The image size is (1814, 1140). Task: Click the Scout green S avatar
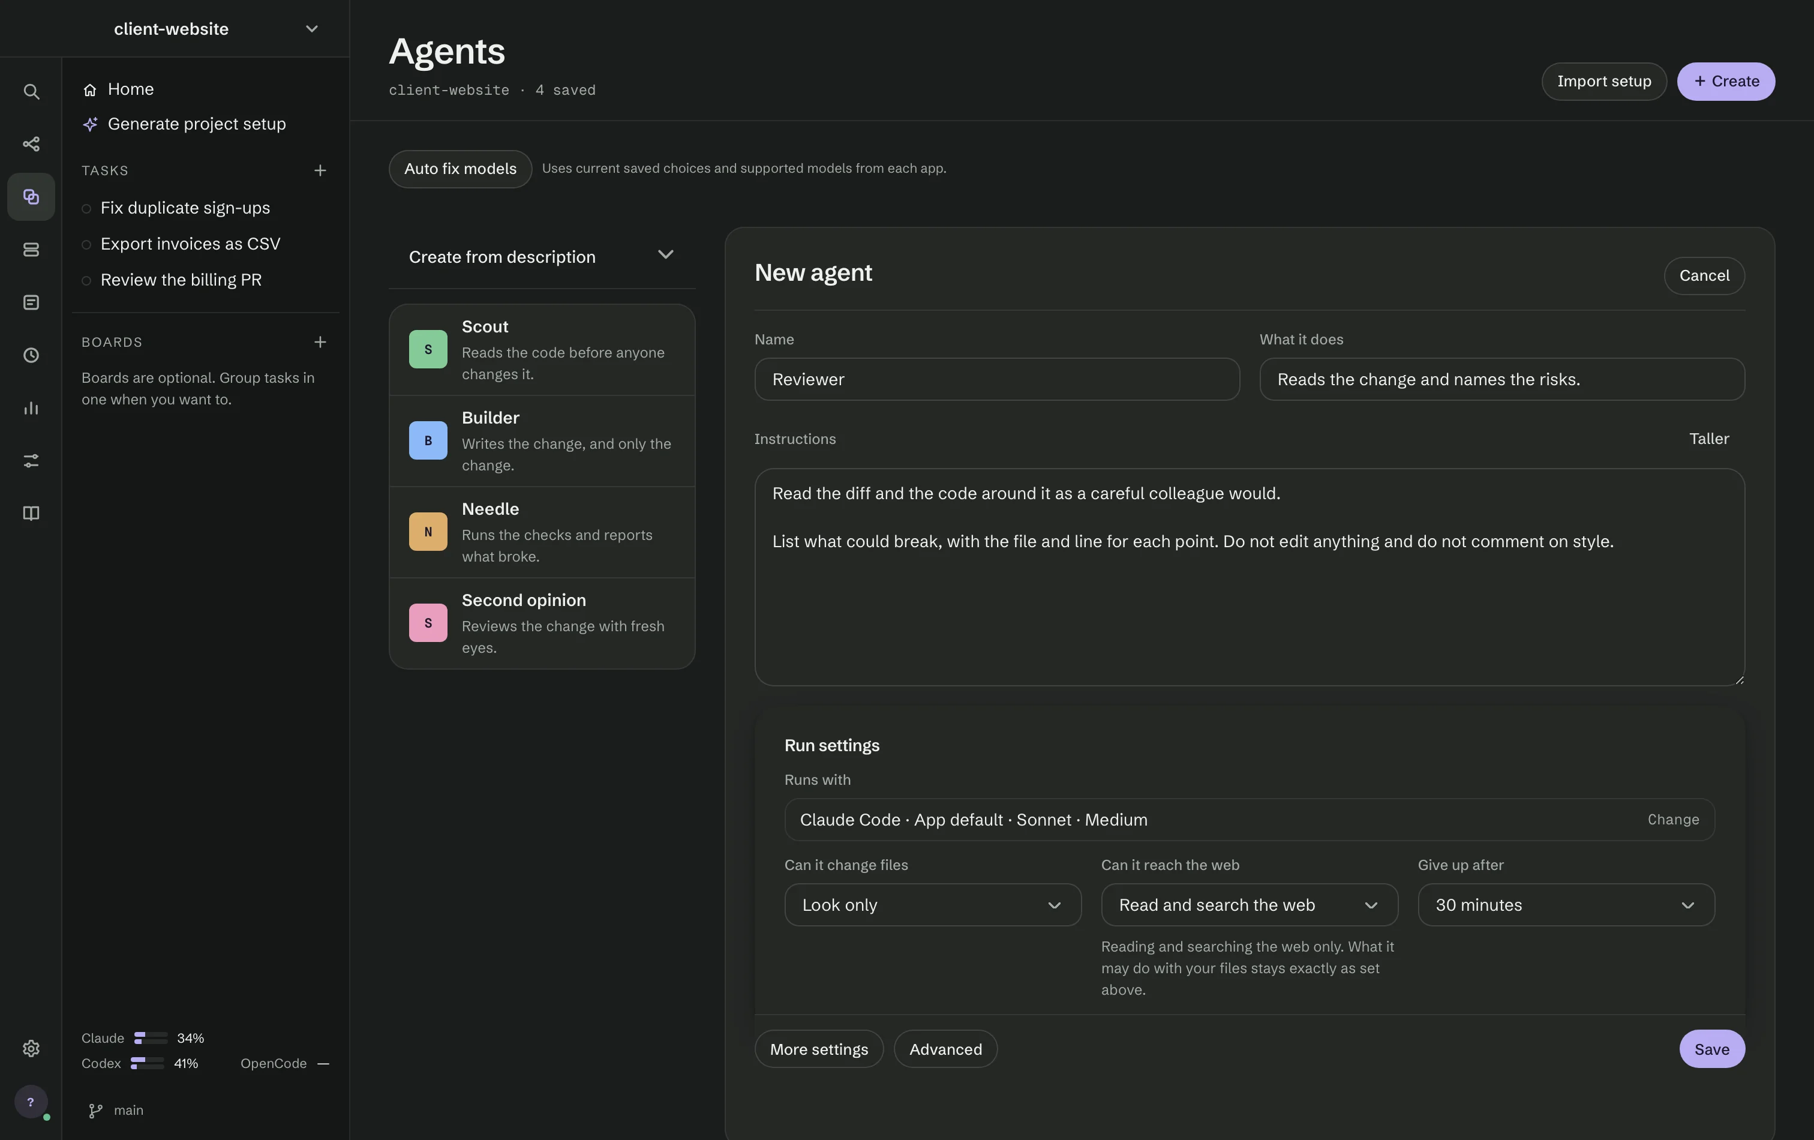tap(428, 350)
